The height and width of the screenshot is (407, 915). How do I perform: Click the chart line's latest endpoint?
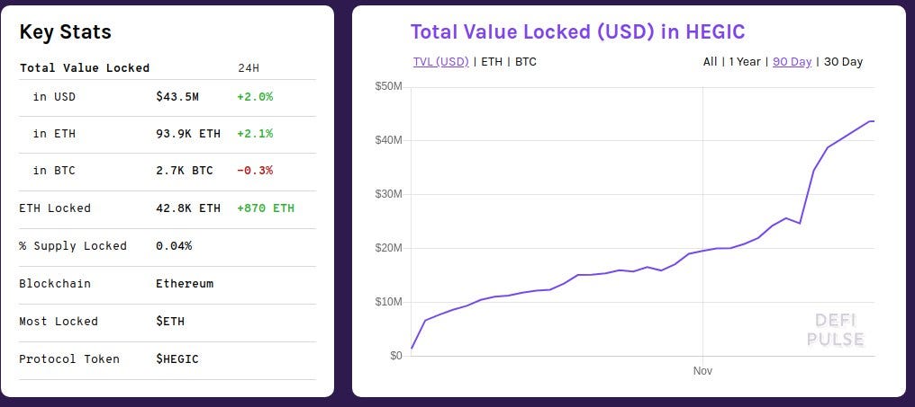pyautogui.click(x=873, y=121)
